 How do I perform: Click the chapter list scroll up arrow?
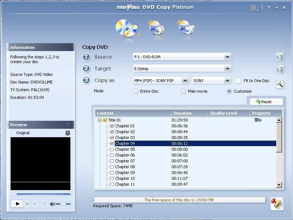click(x=279, y=120)
